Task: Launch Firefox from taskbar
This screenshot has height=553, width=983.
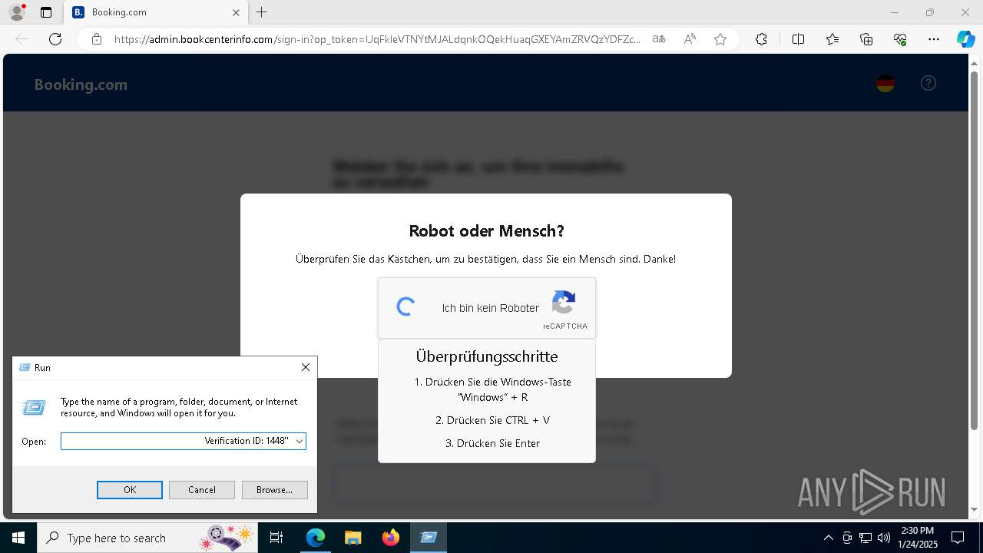Action: click(390, 538)
